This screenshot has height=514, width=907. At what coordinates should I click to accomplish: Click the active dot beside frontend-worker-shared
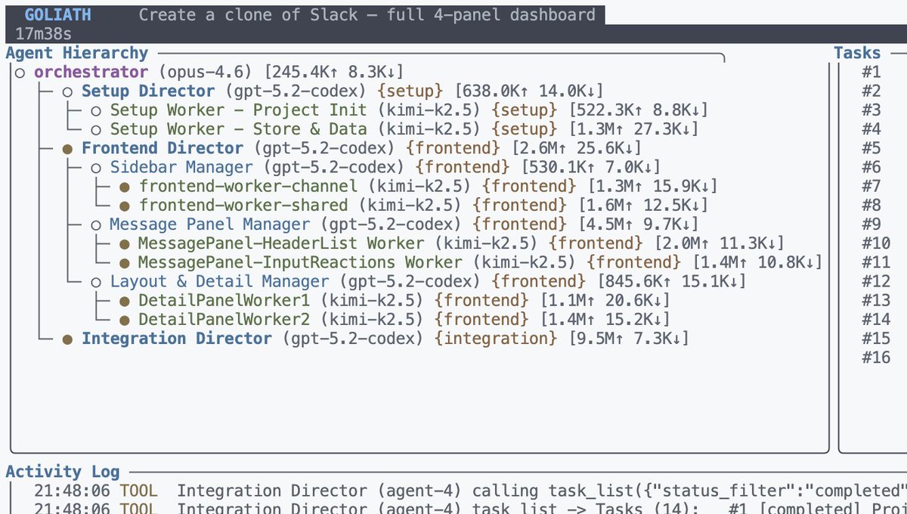point(125,206)
